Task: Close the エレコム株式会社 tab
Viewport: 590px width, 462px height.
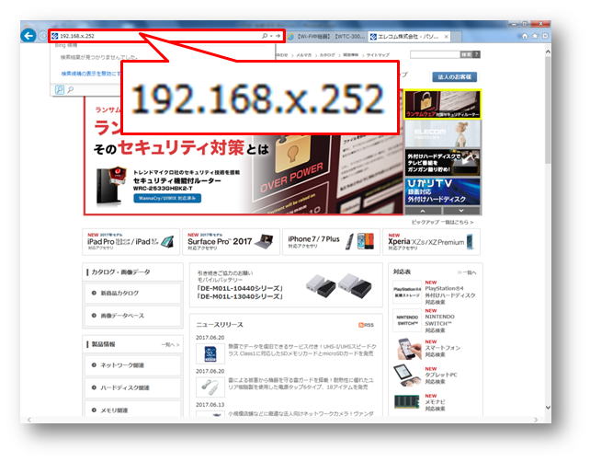Action: [447, 37]
